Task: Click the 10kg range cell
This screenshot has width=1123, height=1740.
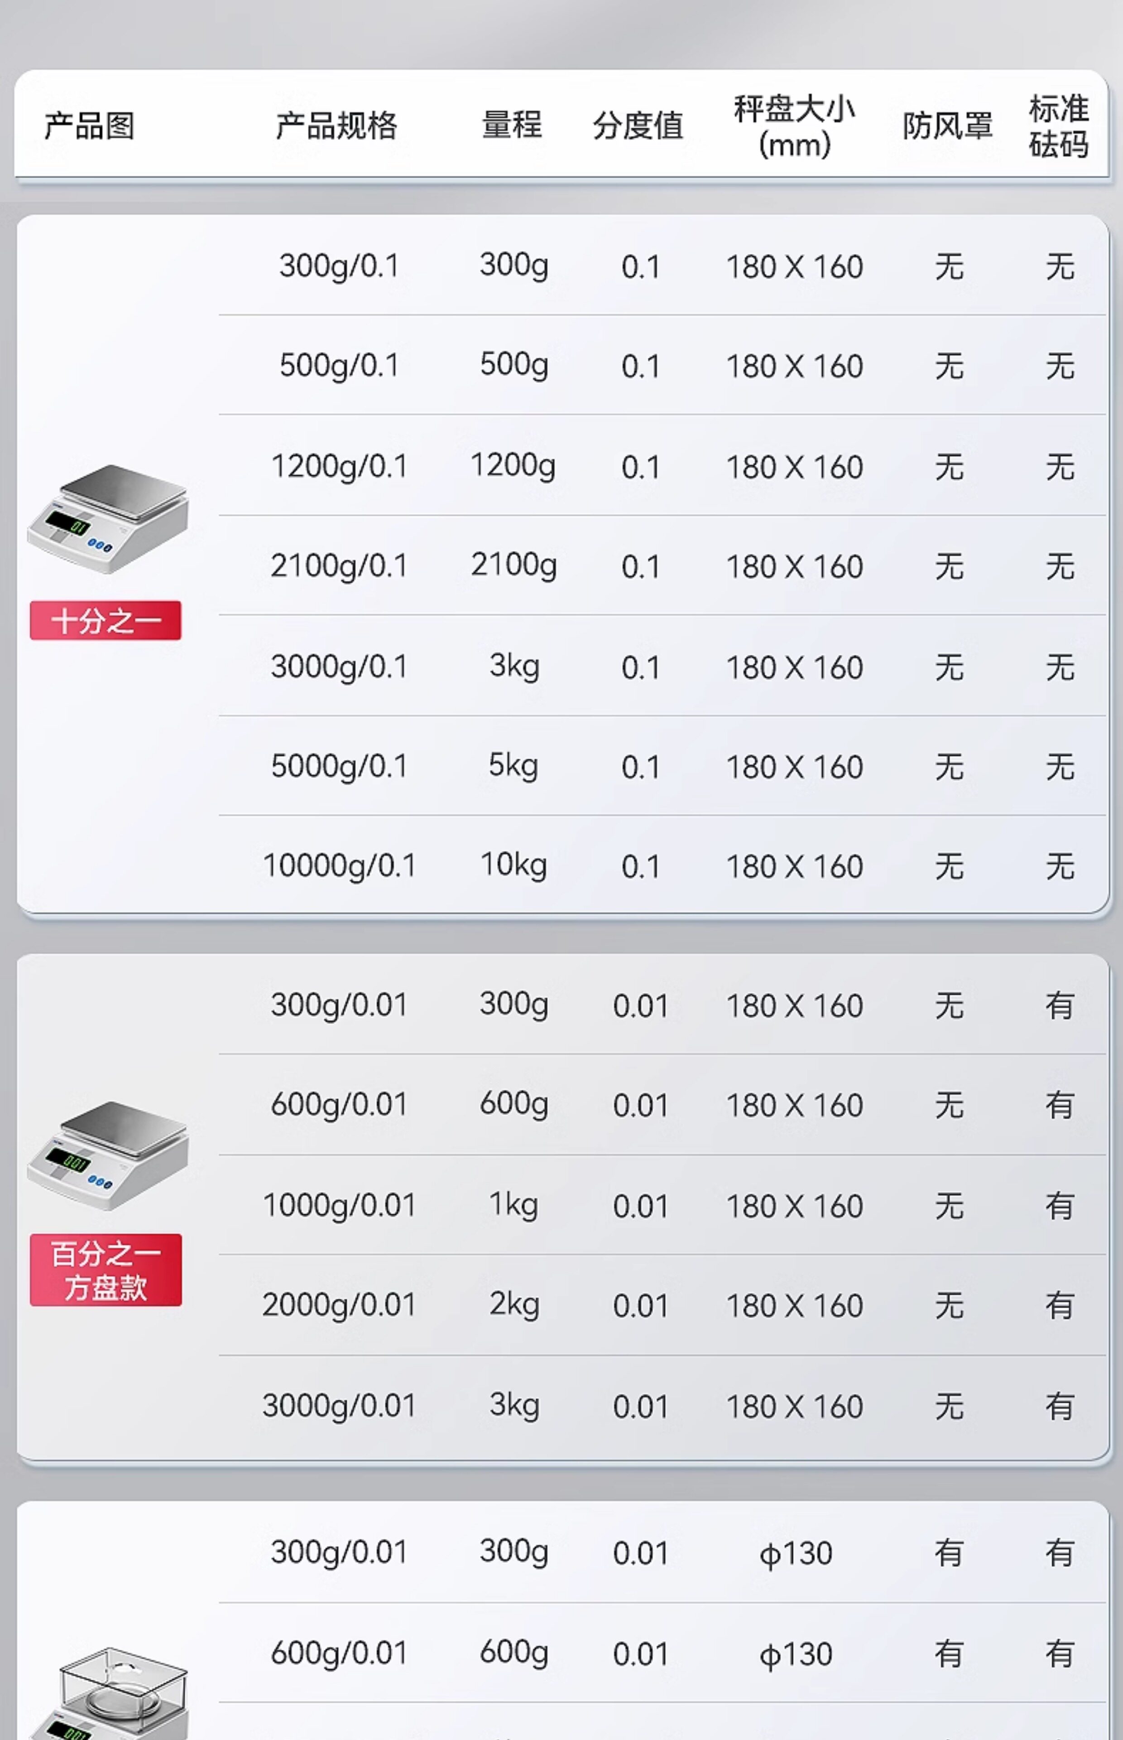Action: pyautogui.click(x=514, y=865)
